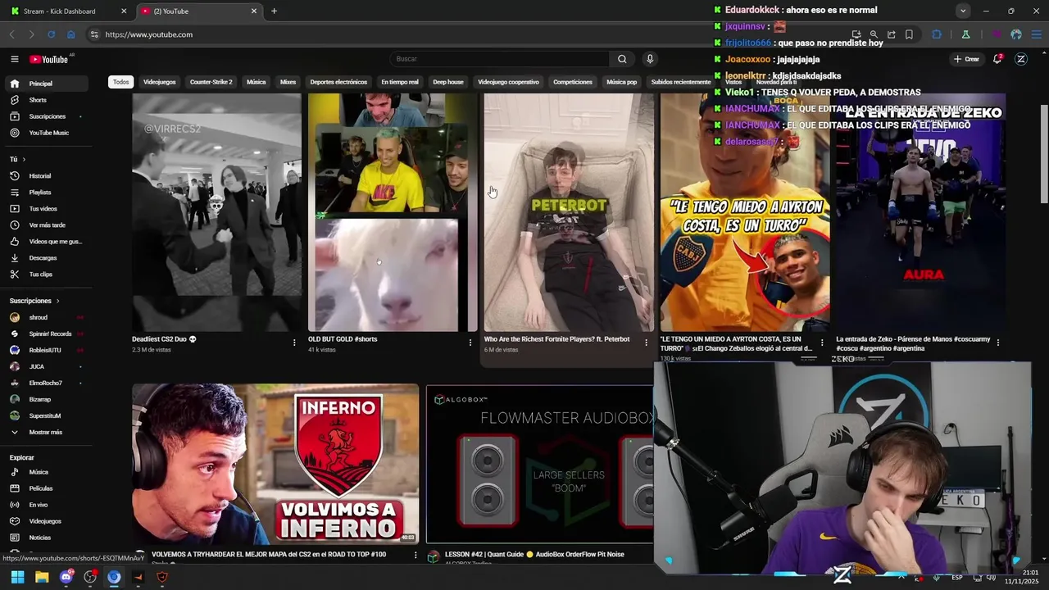Viewport: 1049px width, 590px height.
Task: Select the Mixes filter chip
Action: pyautogui.click(x=288, y=82)
